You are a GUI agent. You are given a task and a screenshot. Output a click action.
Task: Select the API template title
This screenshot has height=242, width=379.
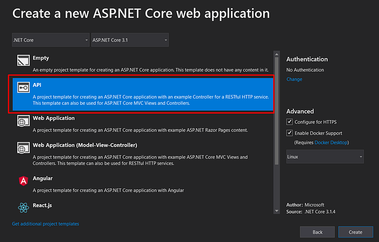[37, 85]
